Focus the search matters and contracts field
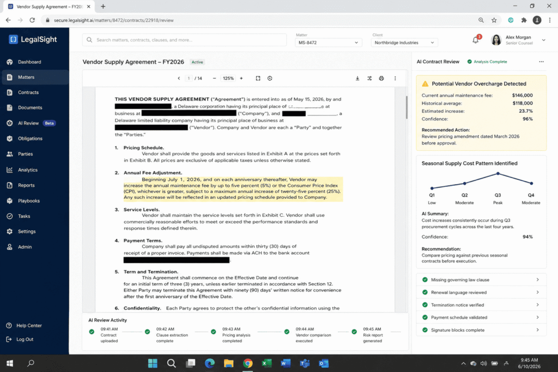Image resolution: width=558 pixels, height=372 pixels. point(184,40)
